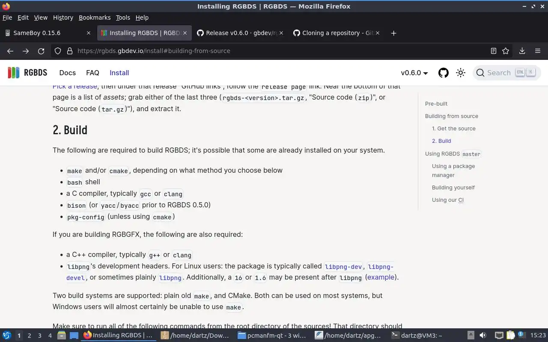548x342 pixels.
Task: Open the Tools menu
Action: [123, 18]
